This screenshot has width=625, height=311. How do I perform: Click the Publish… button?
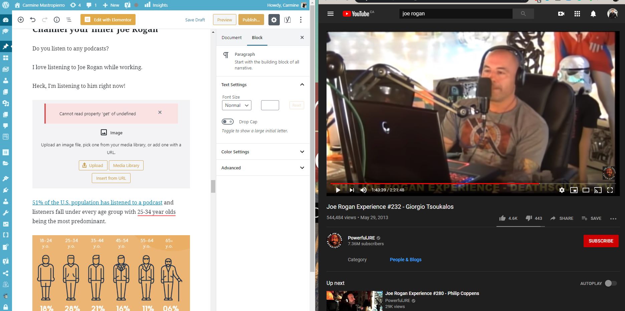pyautogui.click(x=251, y=20)
